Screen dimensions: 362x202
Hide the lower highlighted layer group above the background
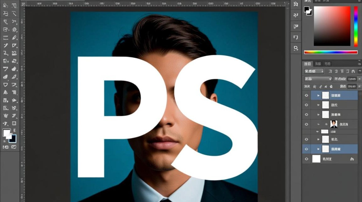[x=307, y=149]
